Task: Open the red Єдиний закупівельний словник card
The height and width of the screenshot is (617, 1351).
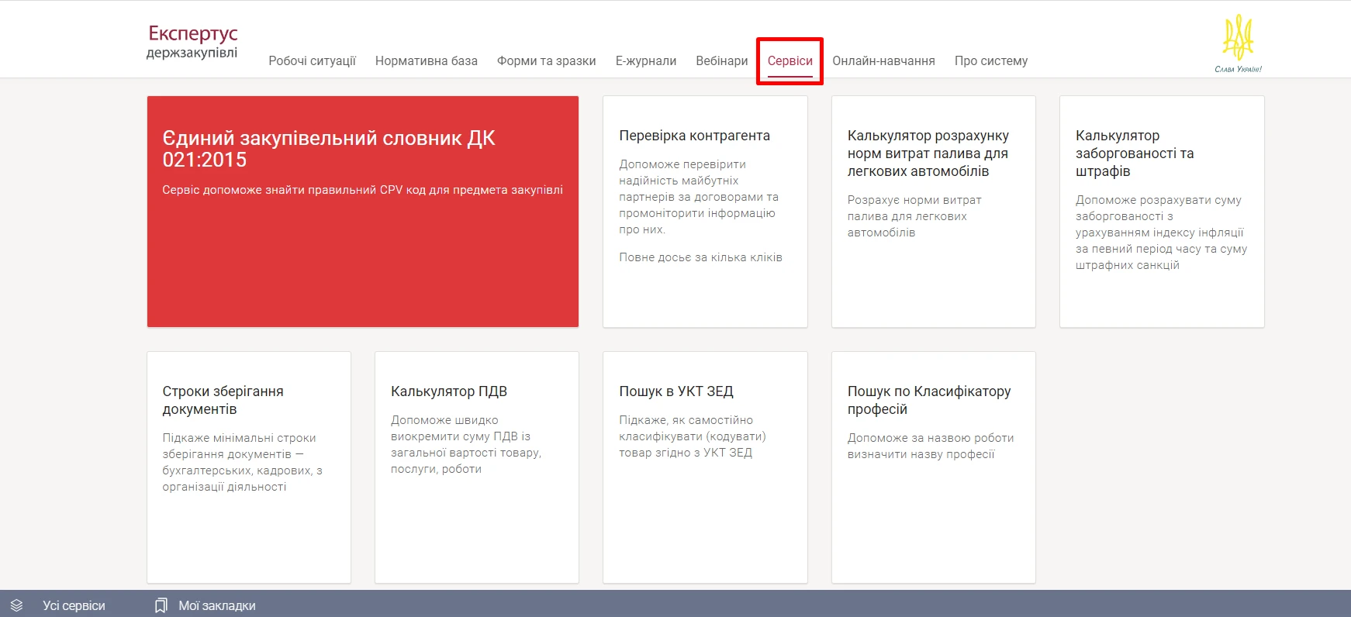Action: (362, 211)
